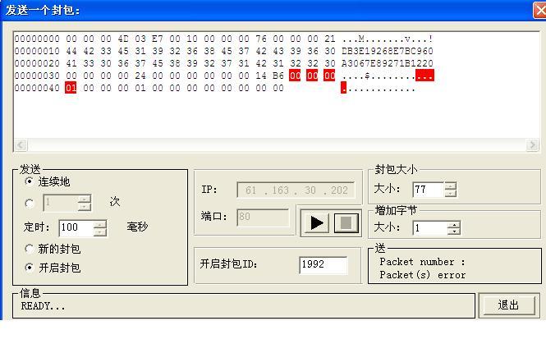Click the packet size field showing 77

[429, 190]
